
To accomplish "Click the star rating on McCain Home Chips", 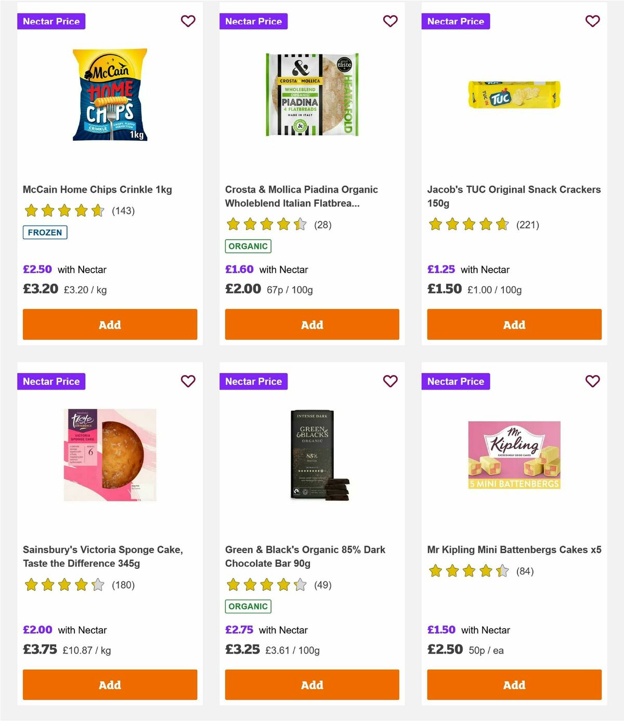I will coord(63,210).
